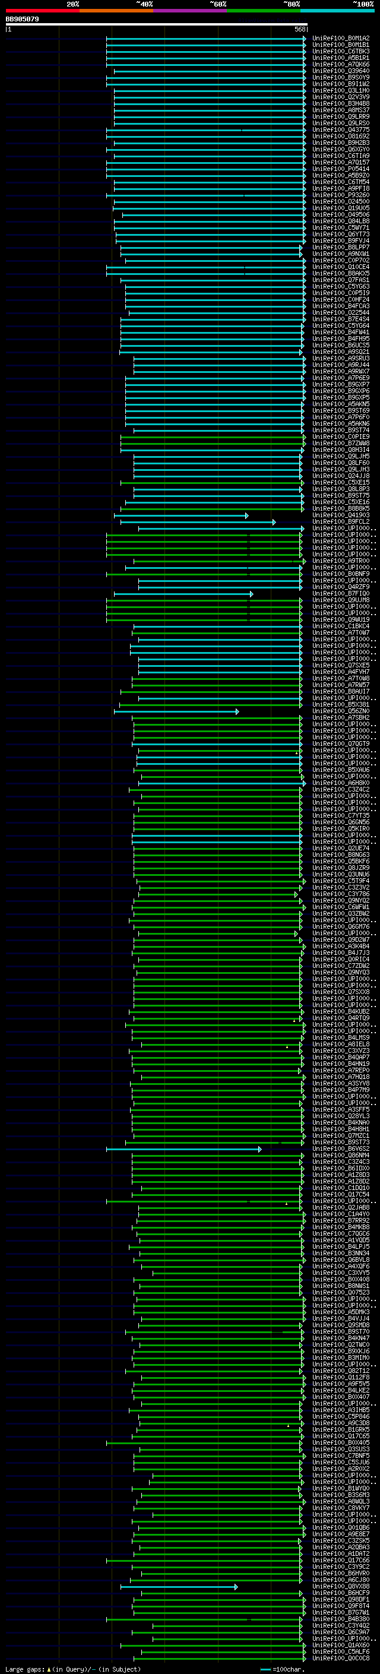380x1674 pixels.
Task: Select hit UniRef100_B7FIQ0
Action: coord(341,594)
